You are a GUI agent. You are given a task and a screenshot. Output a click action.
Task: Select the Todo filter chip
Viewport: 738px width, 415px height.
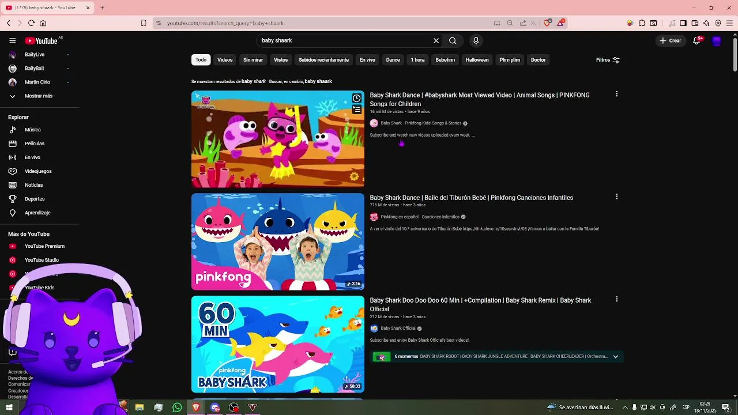[201, 60]
